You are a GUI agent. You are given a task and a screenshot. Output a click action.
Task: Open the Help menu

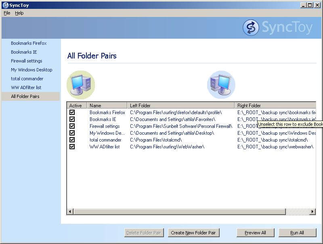19,13
